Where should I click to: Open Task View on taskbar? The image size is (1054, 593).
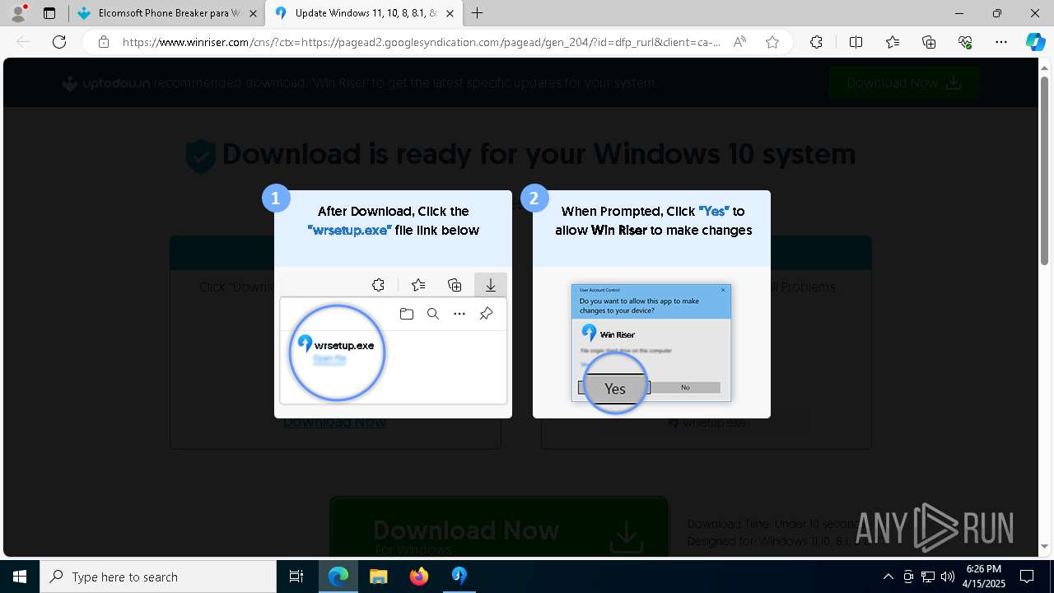tap(296, 577)
